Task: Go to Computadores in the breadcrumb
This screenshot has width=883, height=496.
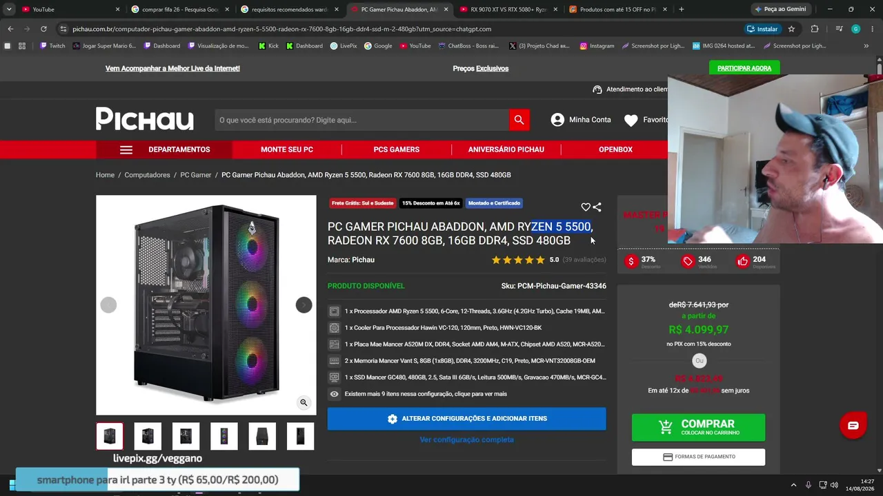Action: tap(147, 175)
